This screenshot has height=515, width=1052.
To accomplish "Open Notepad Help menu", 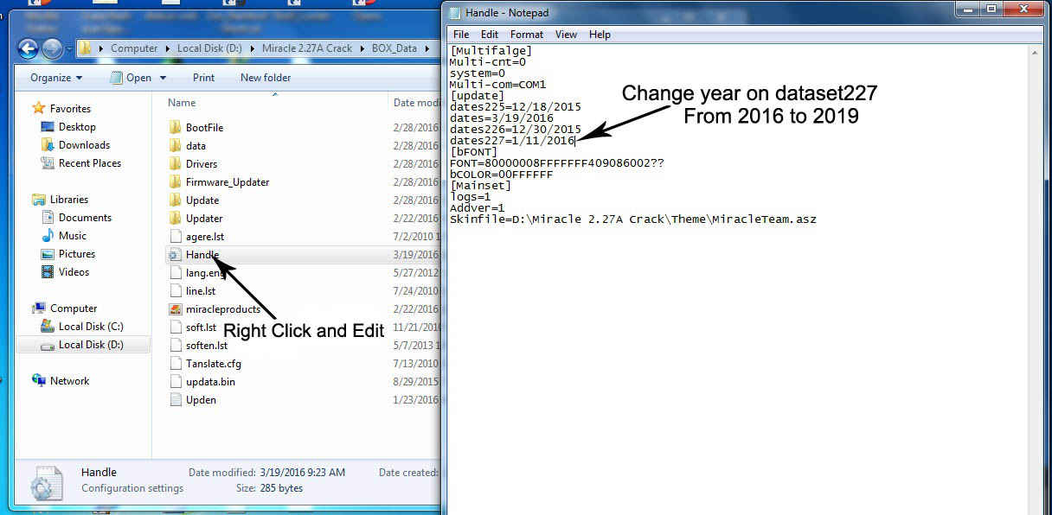I will coord(600,35).
